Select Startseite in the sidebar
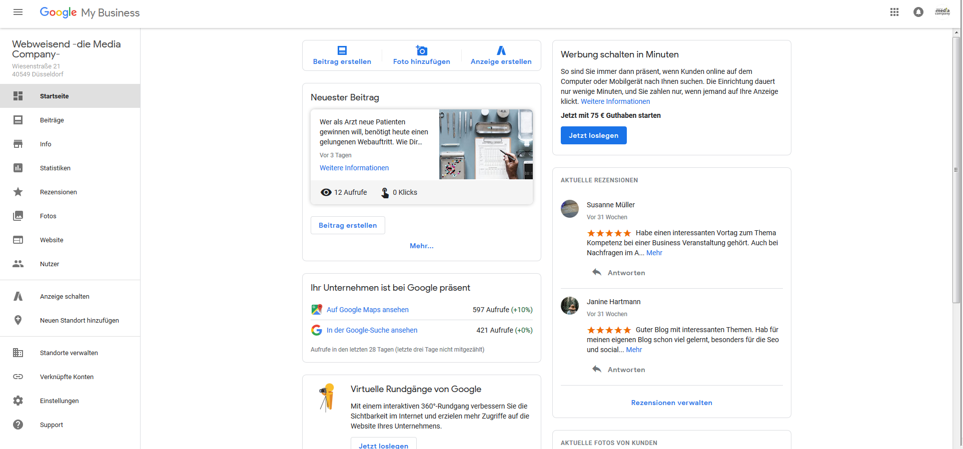963x449 pixels. click(x=70, y=96)
